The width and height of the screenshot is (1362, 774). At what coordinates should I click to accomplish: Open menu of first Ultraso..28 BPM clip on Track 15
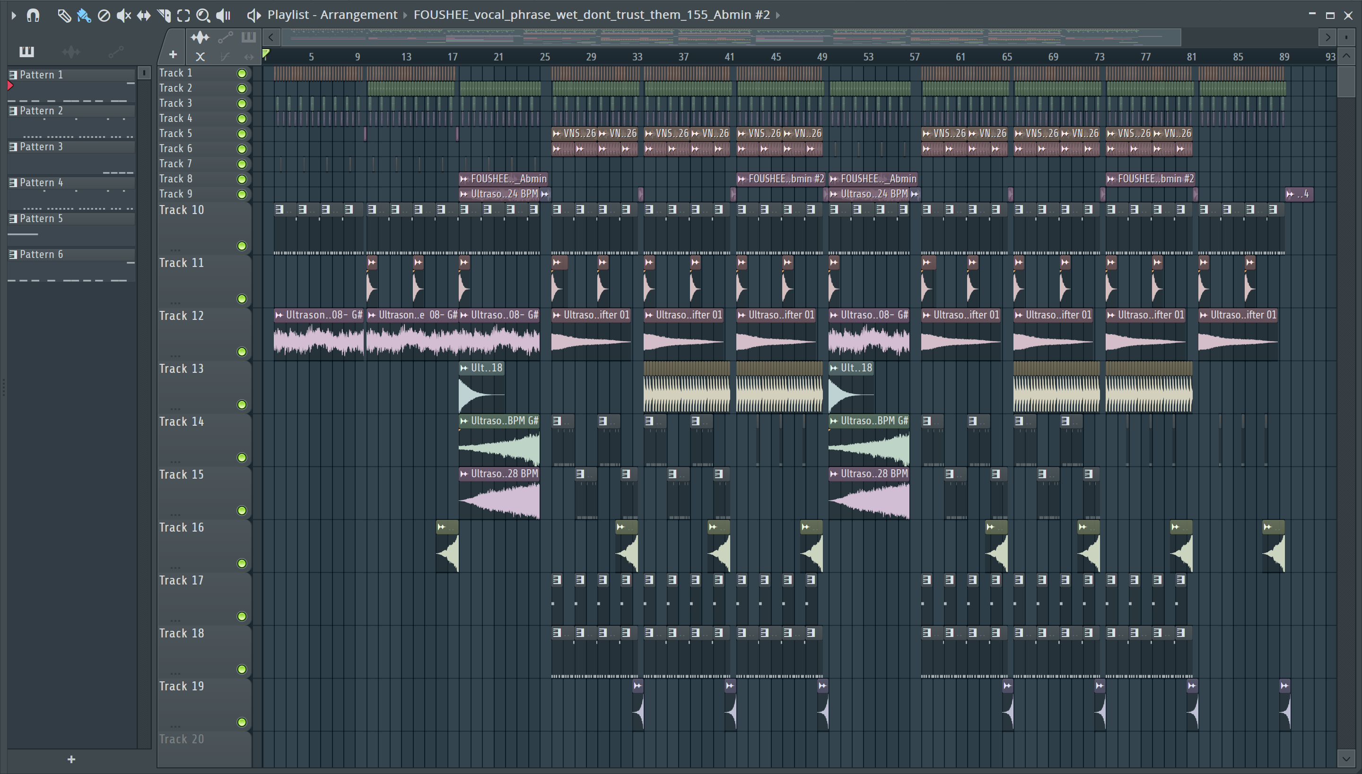point(464,473)
